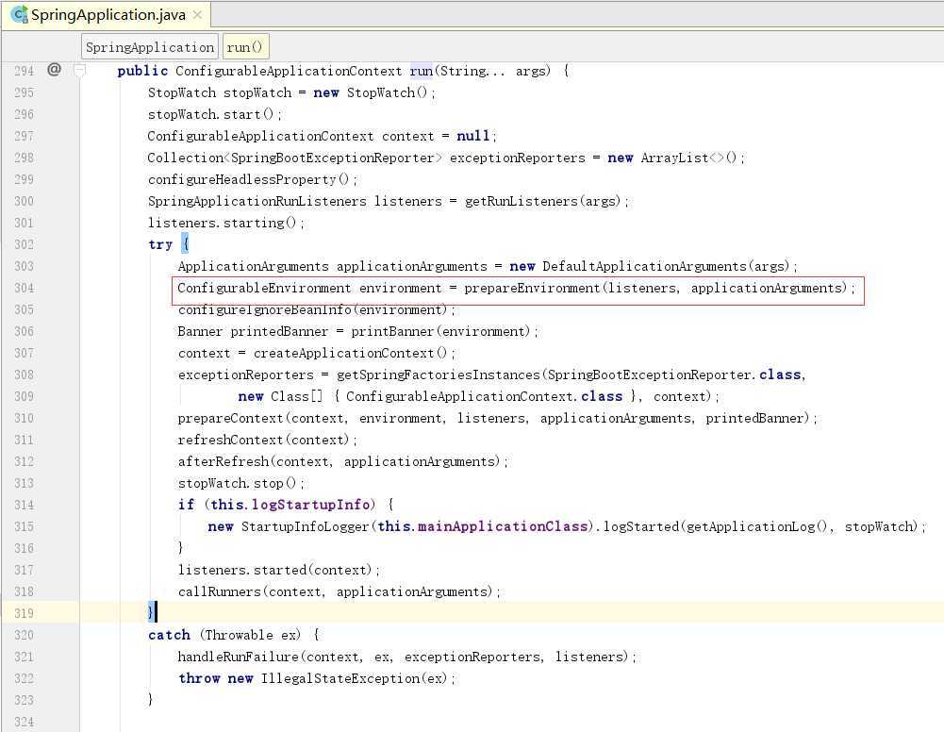Click the prepareEnvironment method call
The height and width of the screenshot is (732, 944).
coord(532,289)
